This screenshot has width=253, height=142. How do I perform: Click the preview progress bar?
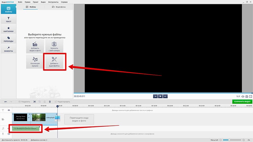tap(163, 93)
